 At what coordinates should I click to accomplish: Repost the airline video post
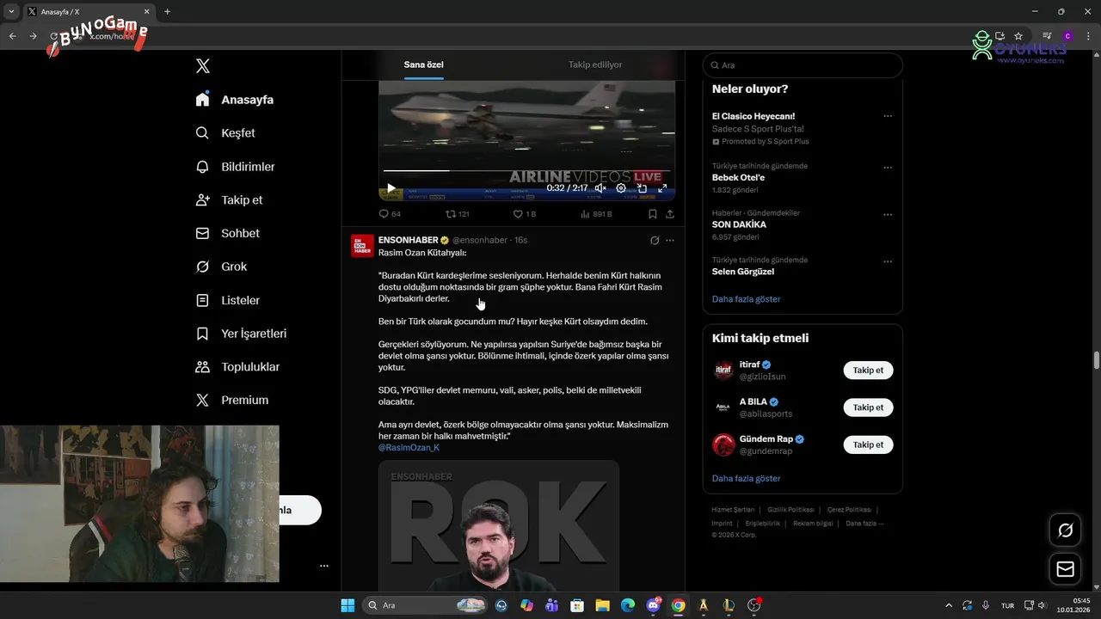457,214
